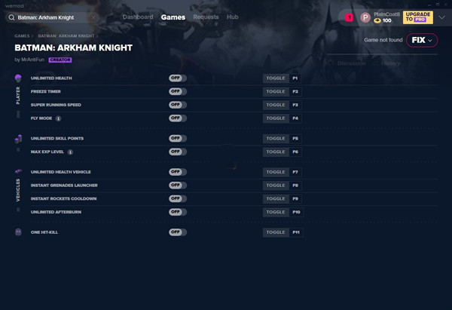Viewport: 452px width, 310px height.
Task: Click Toggle button for Super Running Speed
Action: pos(276,105)
